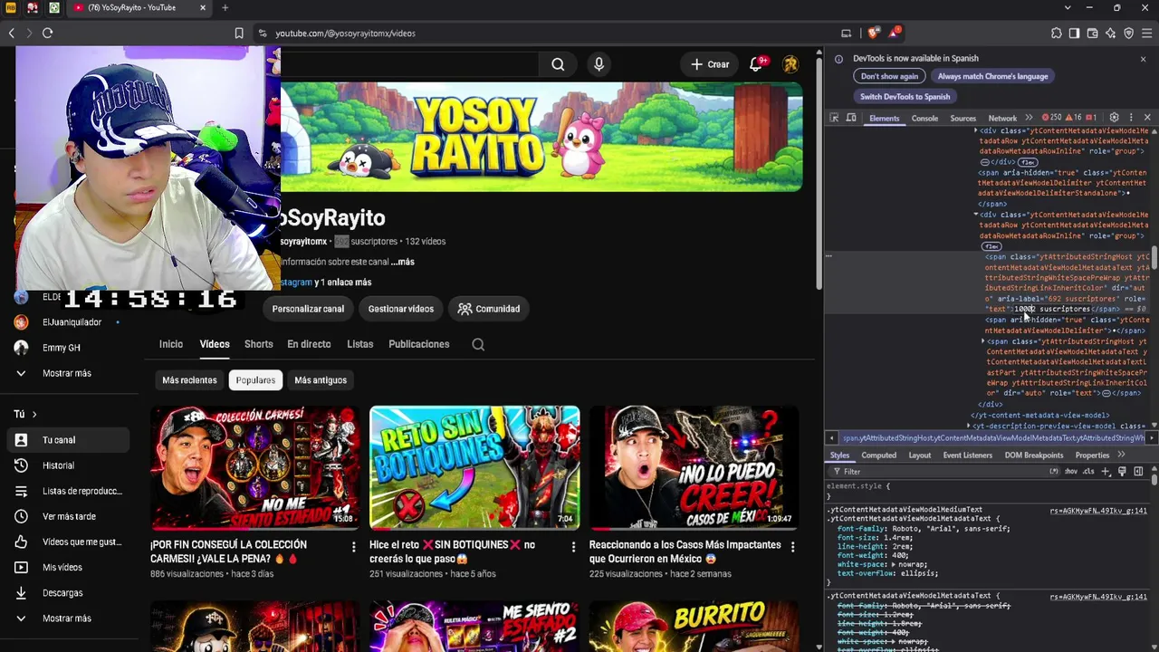The height and width of the screenshot is (652, 1159).
Task: Click Personalizar canal button
Action: click(308, 309)
